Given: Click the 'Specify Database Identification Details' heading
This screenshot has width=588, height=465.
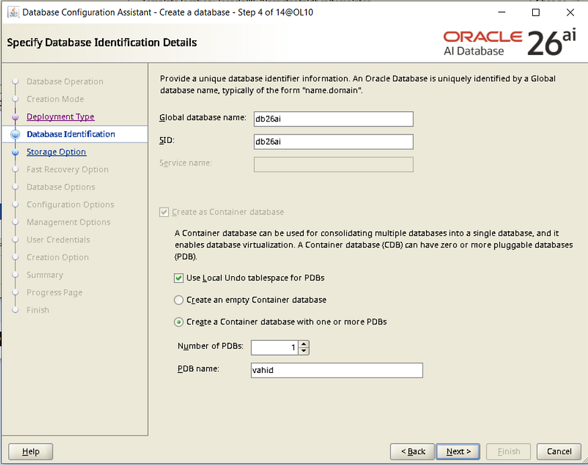Looking at the screenshot, I should (x=102, y=42).
